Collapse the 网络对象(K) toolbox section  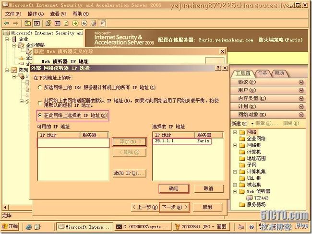(x=301, y=115)
